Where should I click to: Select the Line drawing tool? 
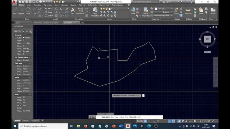tap(15, 11)
